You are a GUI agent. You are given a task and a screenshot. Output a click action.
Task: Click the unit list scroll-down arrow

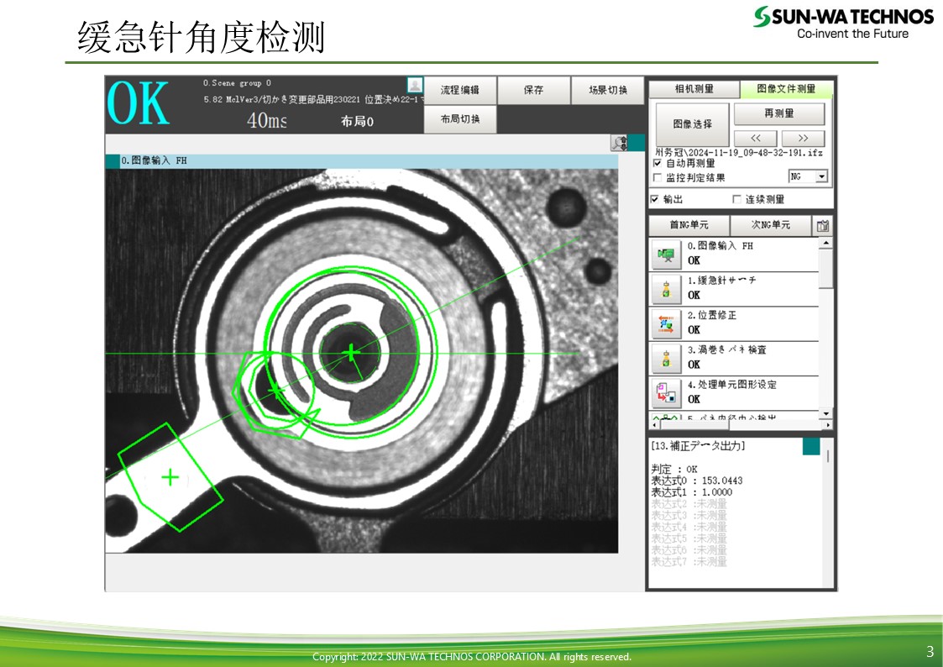pyautogui.click(x=826, y=413)
